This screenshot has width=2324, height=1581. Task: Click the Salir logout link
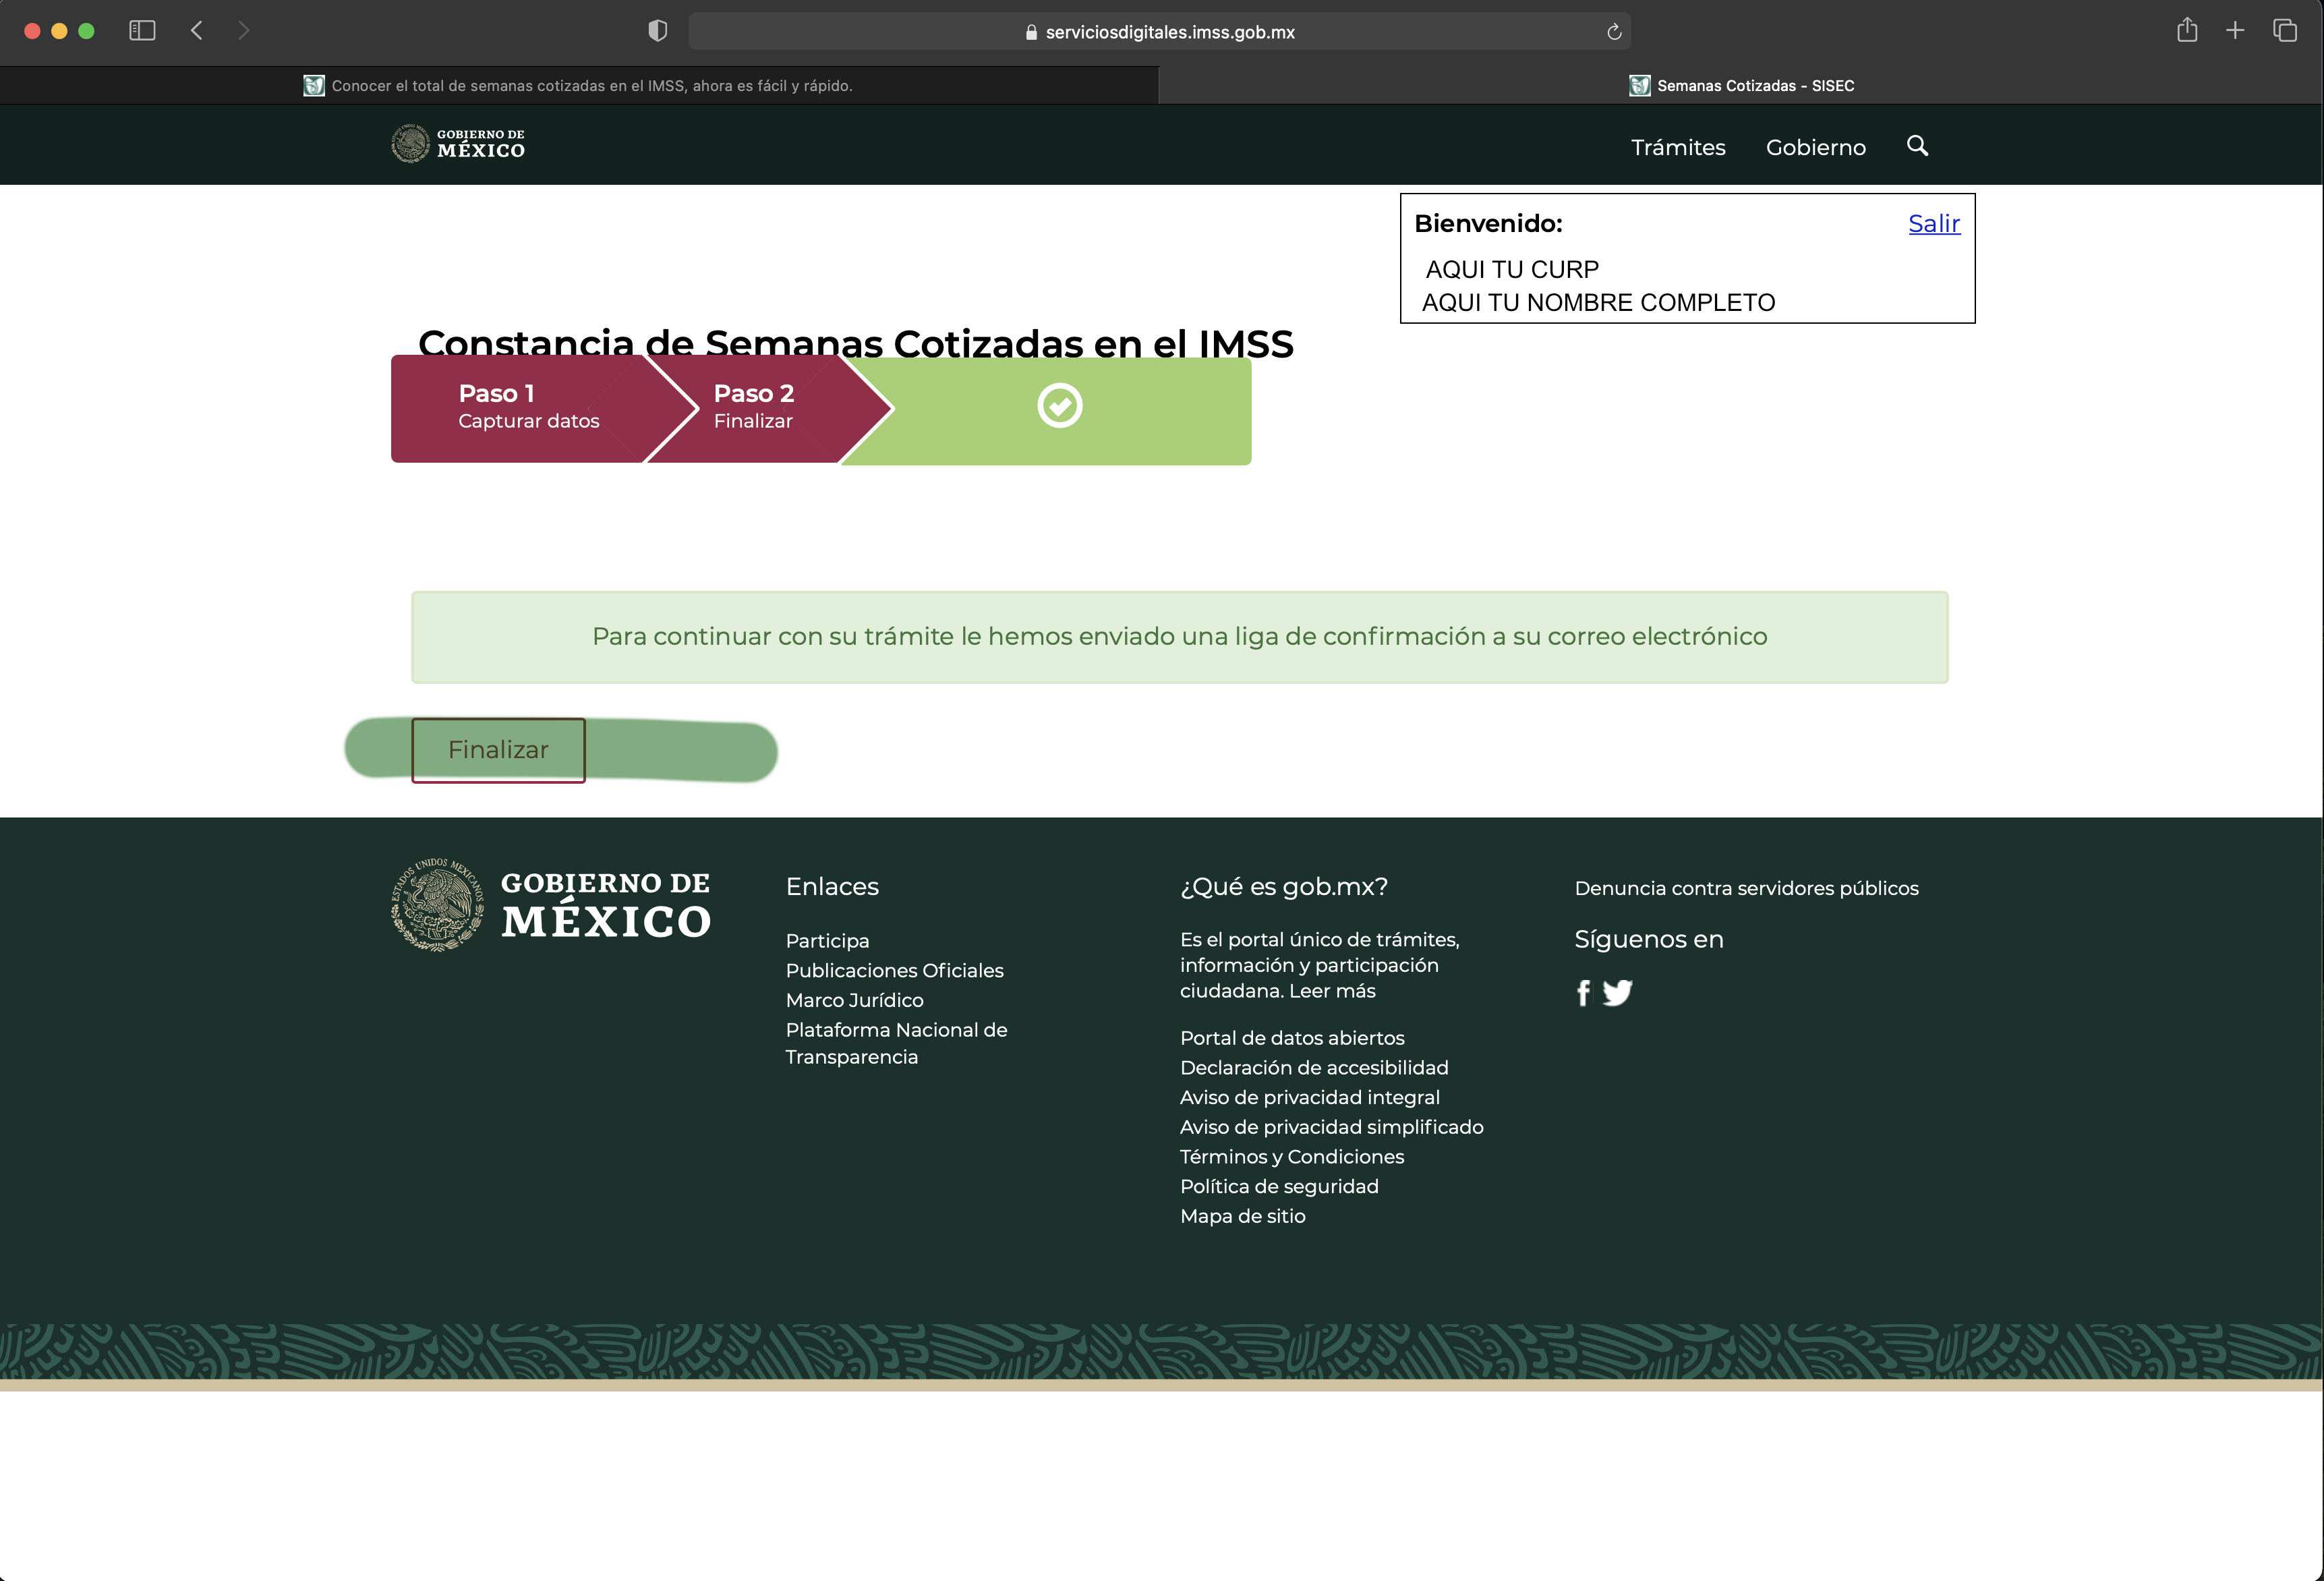1933,224
